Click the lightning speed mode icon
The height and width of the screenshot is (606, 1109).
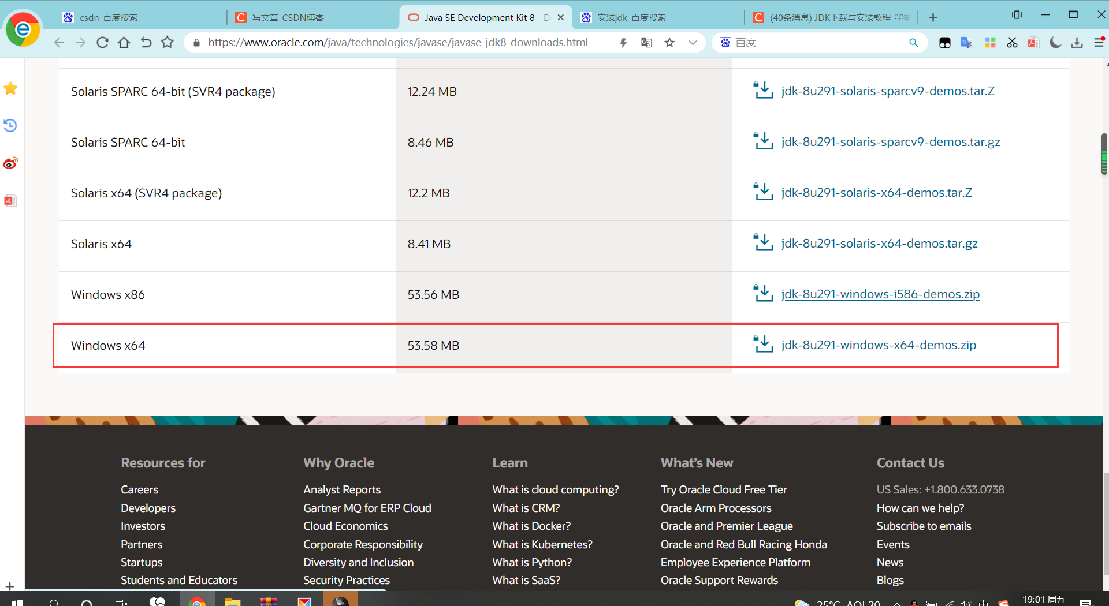point(623,43)
